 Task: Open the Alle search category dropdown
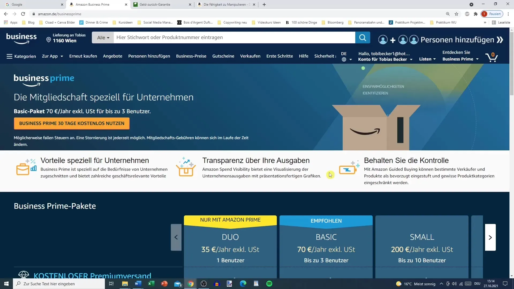tap(103, 37)
